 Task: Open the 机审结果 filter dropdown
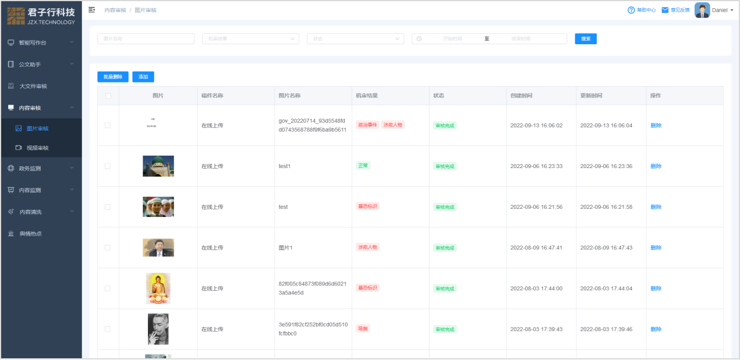[x=250, y=39]
